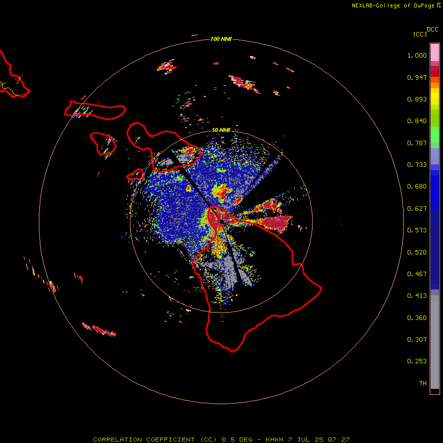The height and width of the screenshot is (443, 443).
Task: Click the 1.000 value on color scale
Action: tap(417, 55)
